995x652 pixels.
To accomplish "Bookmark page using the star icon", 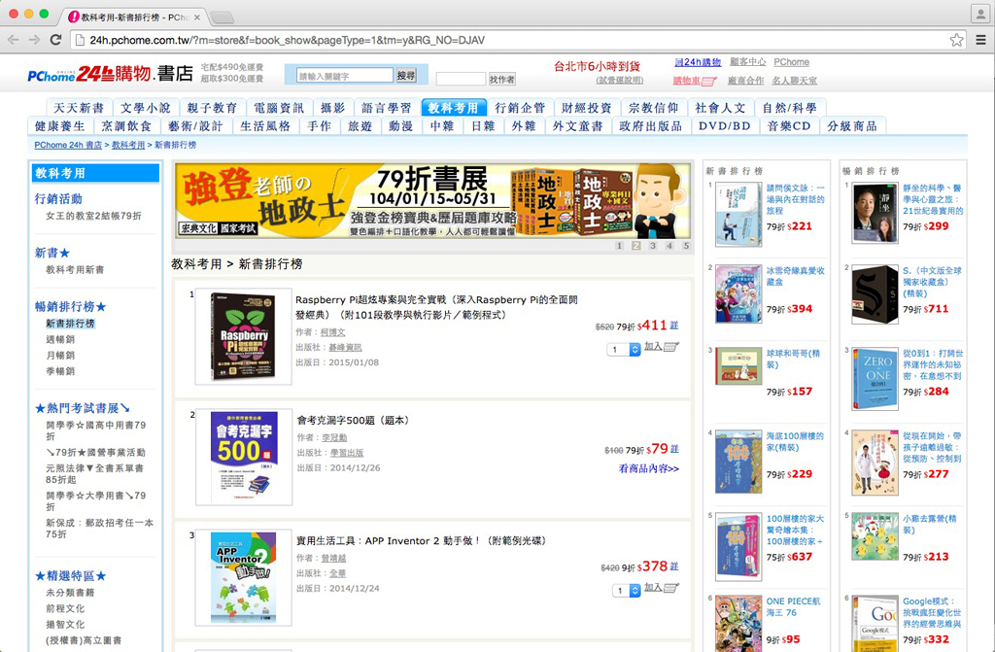I will [x=956, y=40].
